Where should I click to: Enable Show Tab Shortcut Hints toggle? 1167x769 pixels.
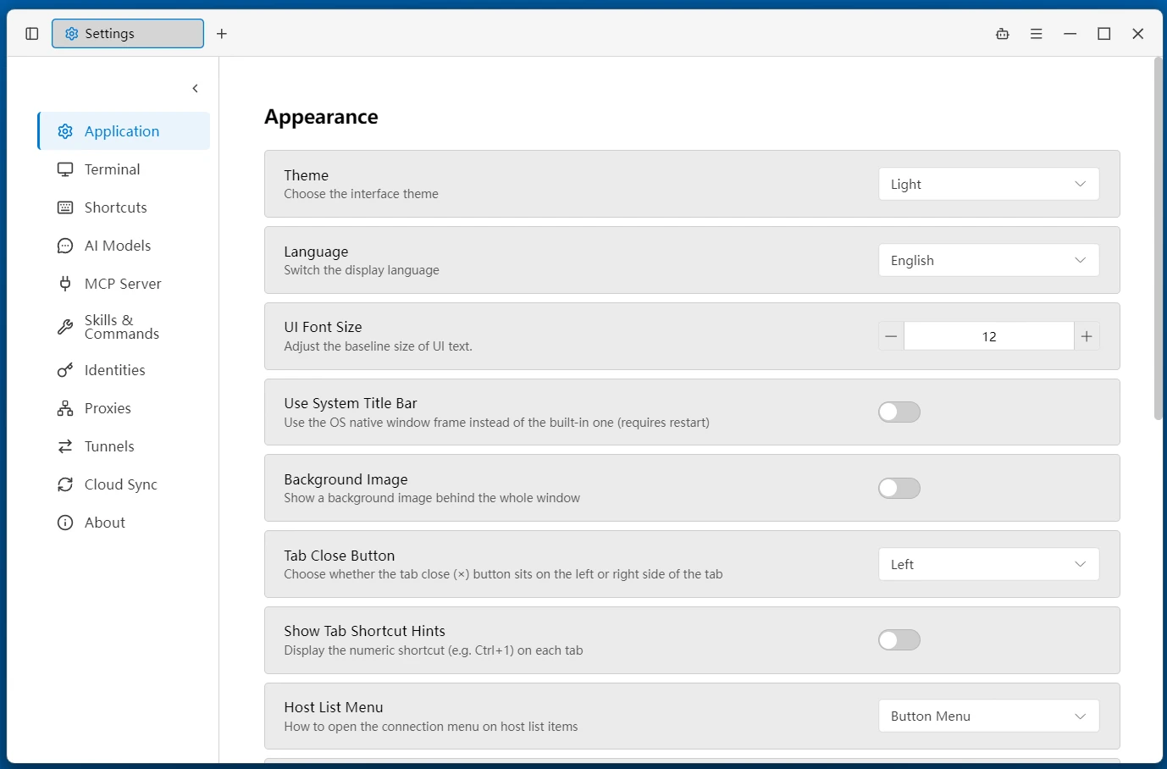pos(899,640)
